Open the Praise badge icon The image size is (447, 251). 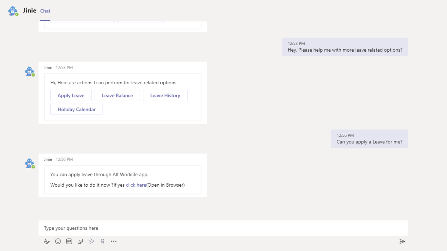click(x=102, y=242)
